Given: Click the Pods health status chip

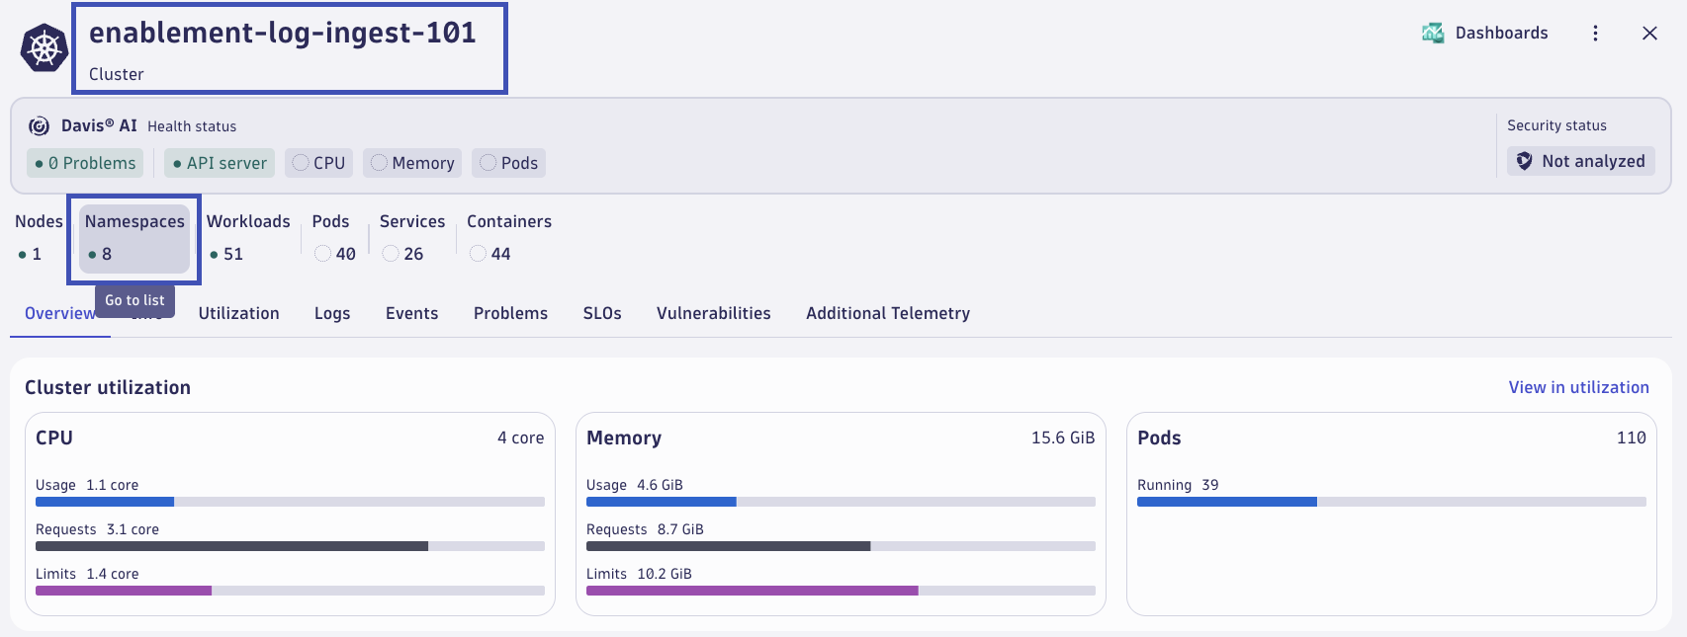Looking at the screenshot, I should [x=508, y=163].
